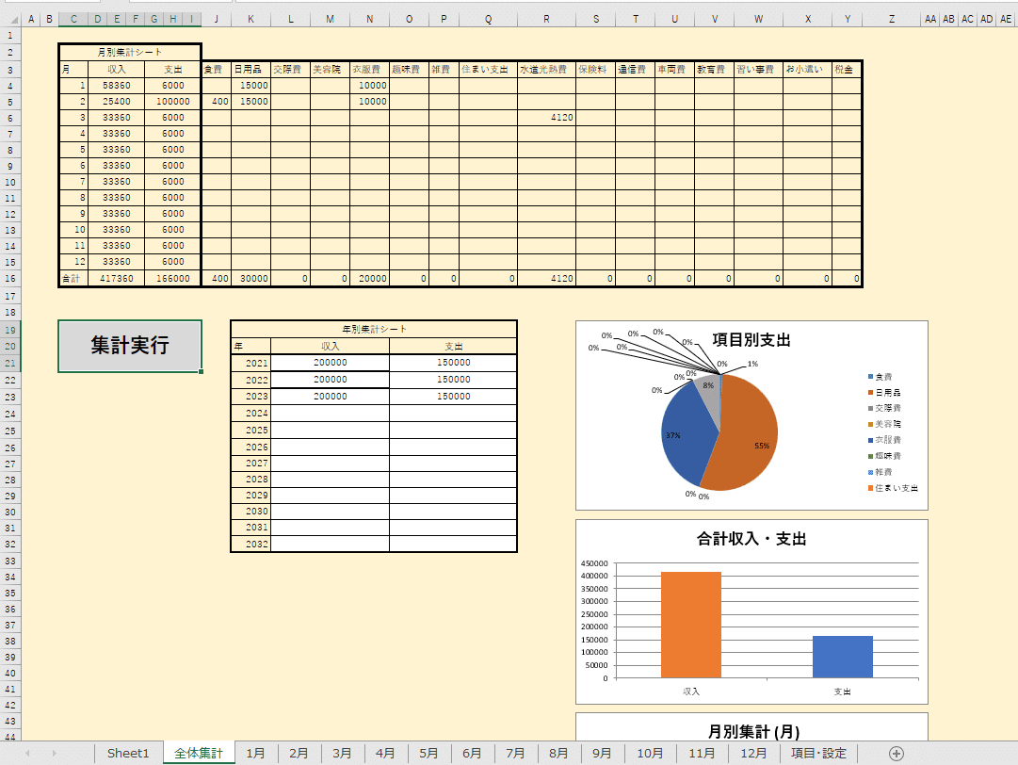
Task: Select year cell 2021
Action: [x=251, y=363]
